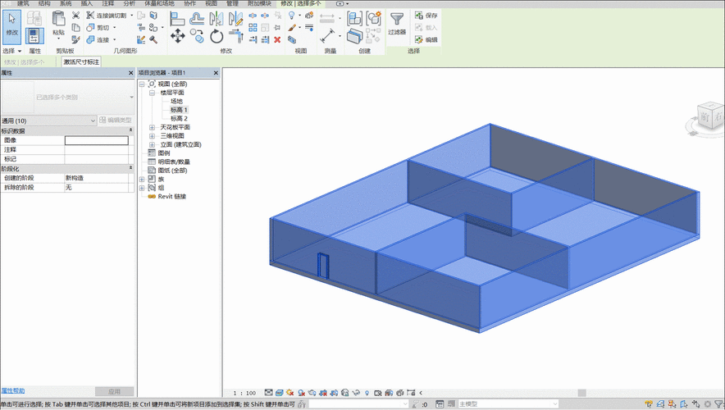Viewport: 725px width, 410px height.
Task: Open the 属性帮助 link
Action: 12,391
